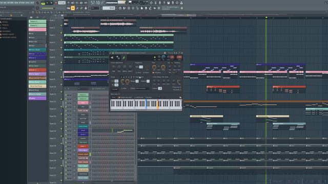Select the pink pattern in the picker

(x=37, y=30)
